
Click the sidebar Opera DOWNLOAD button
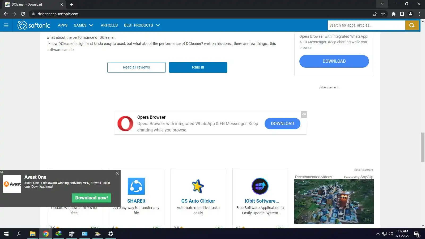point(334,61)
